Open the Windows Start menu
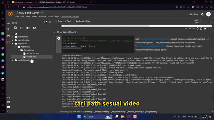214x120 pixels. point(79,117)
